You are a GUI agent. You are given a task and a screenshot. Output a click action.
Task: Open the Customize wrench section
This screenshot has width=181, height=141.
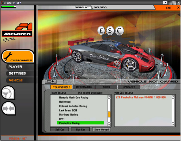tap(18, 56)
